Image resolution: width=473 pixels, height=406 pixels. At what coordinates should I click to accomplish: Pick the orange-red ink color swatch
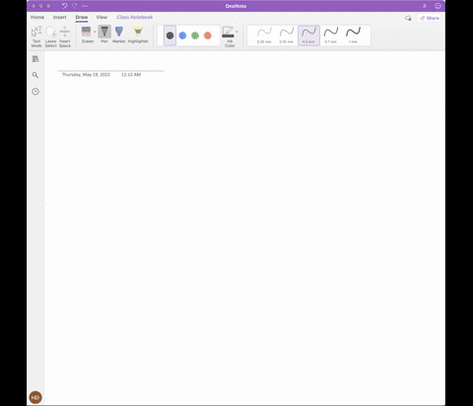click(208, 35)
